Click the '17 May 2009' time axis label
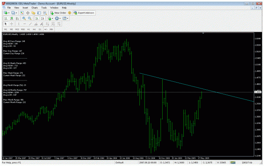This screenshot has height=166, width=264. tap(204, 158)
